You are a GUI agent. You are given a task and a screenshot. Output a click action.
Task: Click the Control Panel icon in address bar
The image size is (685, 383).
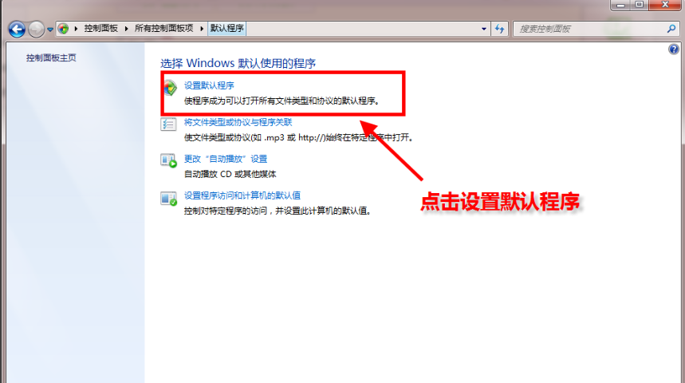[63, 29]
